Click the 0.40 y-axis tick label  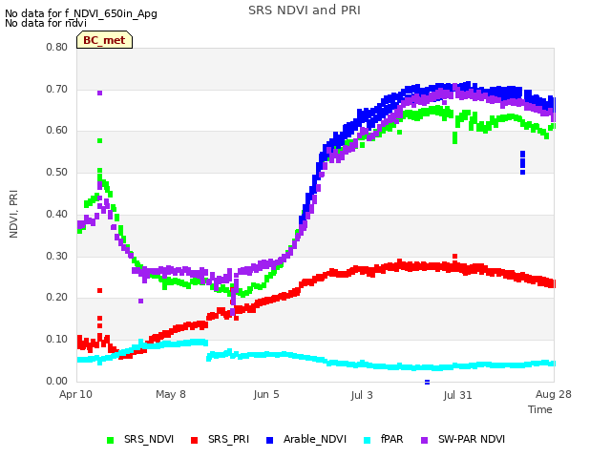pyautogui.click(x=57, y=214)
